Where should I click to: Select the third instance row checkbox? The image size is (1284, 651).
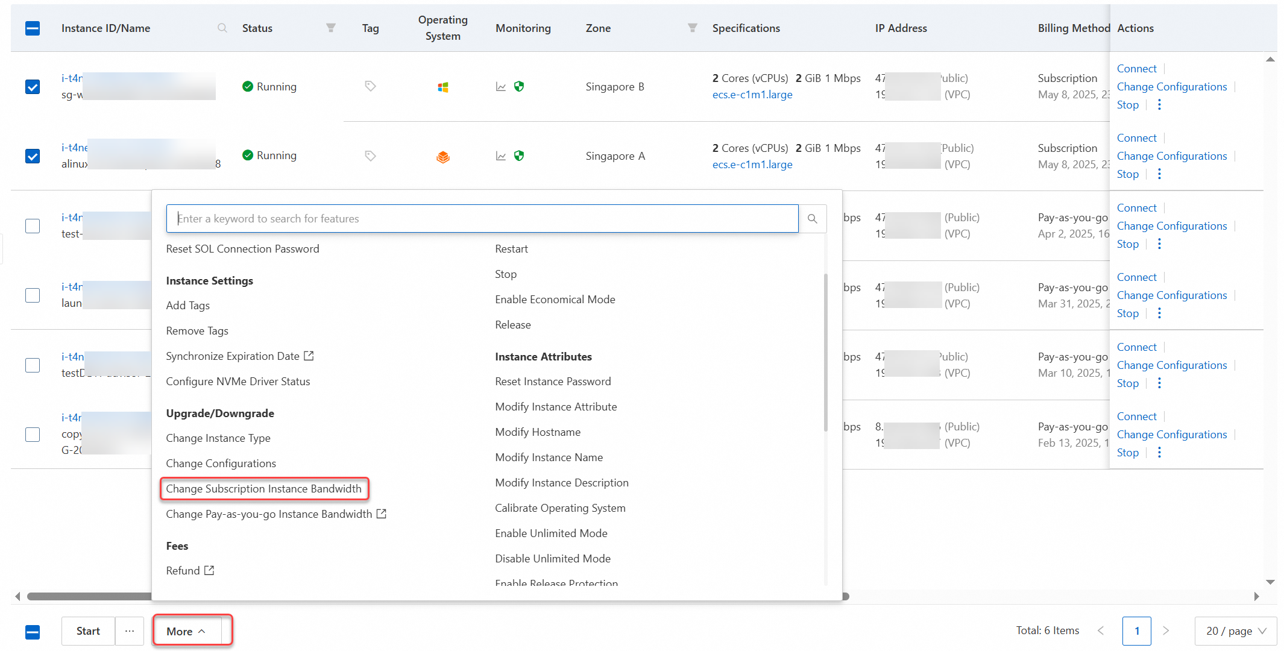pyautogui.click(x=33, y=226)
